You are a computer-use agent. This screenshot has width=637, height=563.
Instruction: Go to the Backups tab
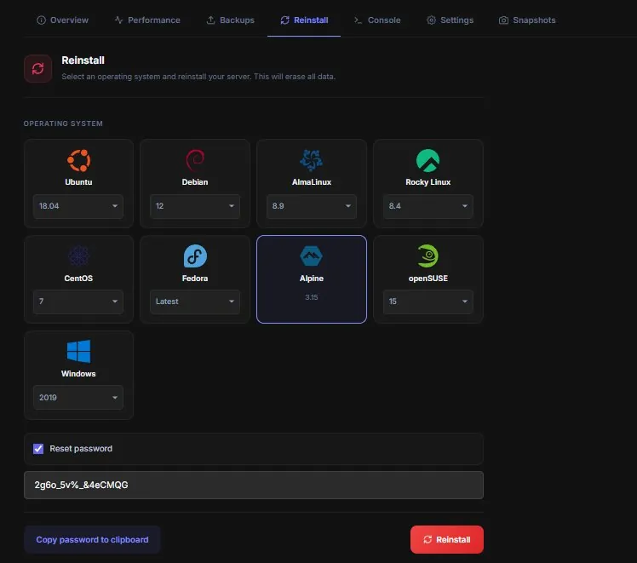pyautogui.click(x=230, y=20)
